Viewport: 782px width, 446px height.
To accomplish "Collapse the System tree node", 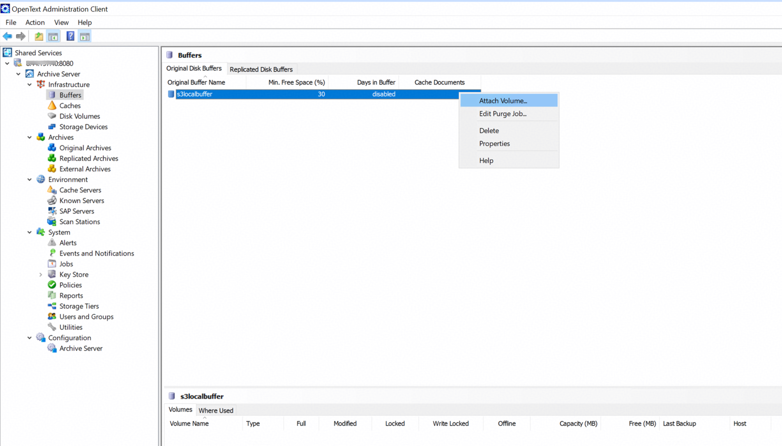I will pos(30,232).
